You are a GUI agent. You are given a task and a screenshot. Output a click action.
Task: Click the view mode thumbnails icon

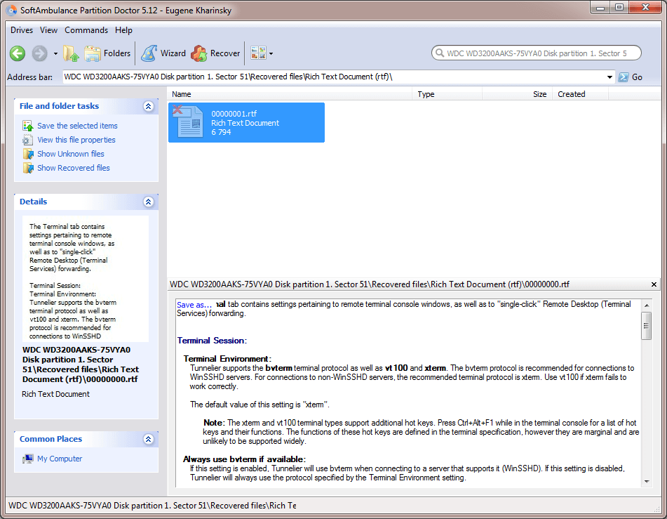258,53
